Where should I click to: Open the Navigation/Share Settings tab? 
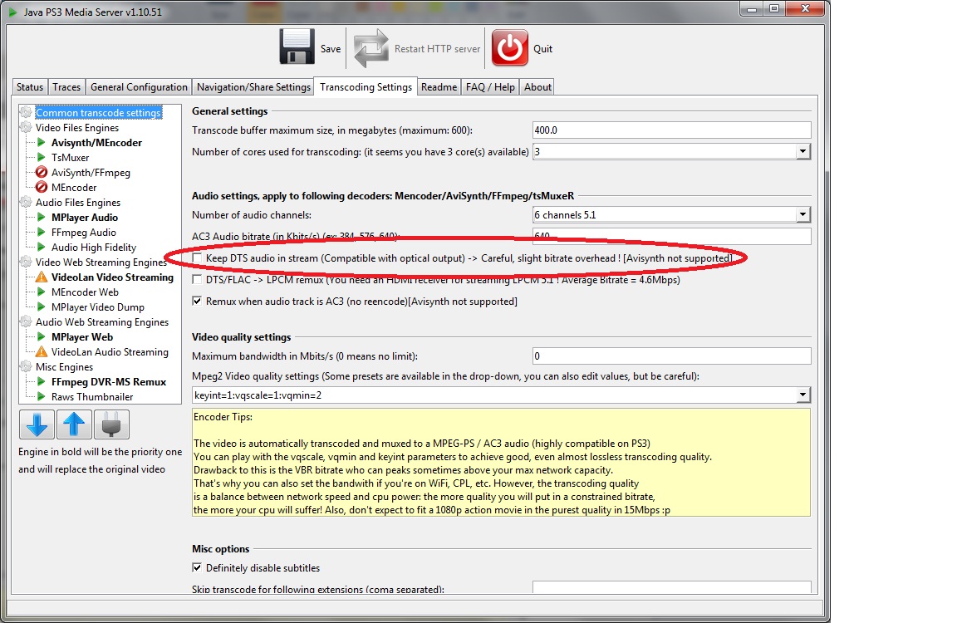(254, 86)
